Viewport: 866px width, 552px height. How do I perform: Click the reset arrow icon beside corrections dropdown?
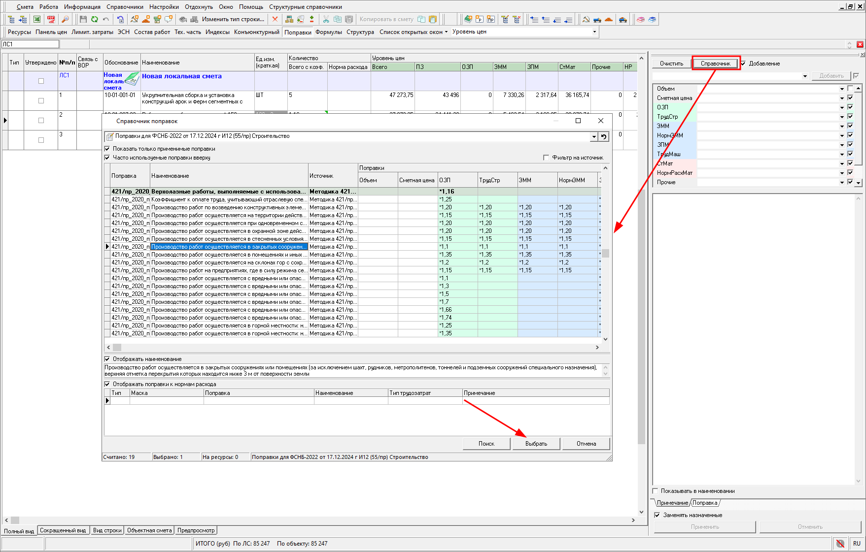point(604,136)
